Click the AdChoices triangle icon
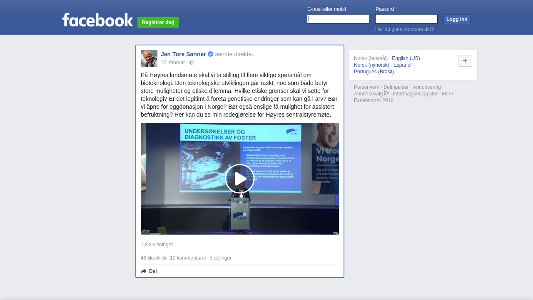This screenshot has height=300, width=533. 386,93
